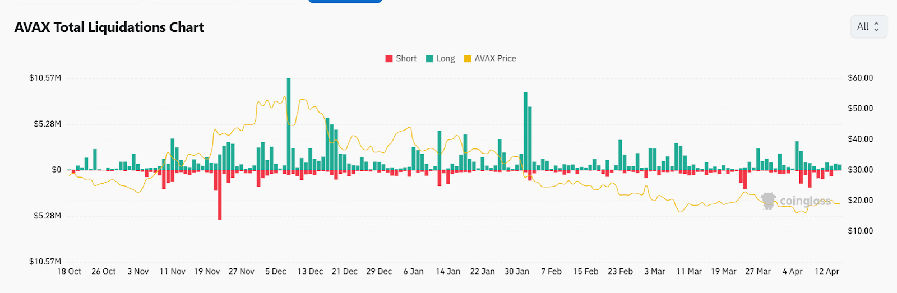Click the 21 Dec date label
The width and height of the screenshot is (897, 293).
point(345,271)
